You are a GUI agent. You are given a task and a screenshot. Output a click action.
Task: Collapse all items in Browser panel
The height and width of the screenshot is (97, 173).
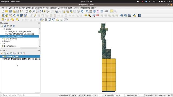tap(11, 26)
